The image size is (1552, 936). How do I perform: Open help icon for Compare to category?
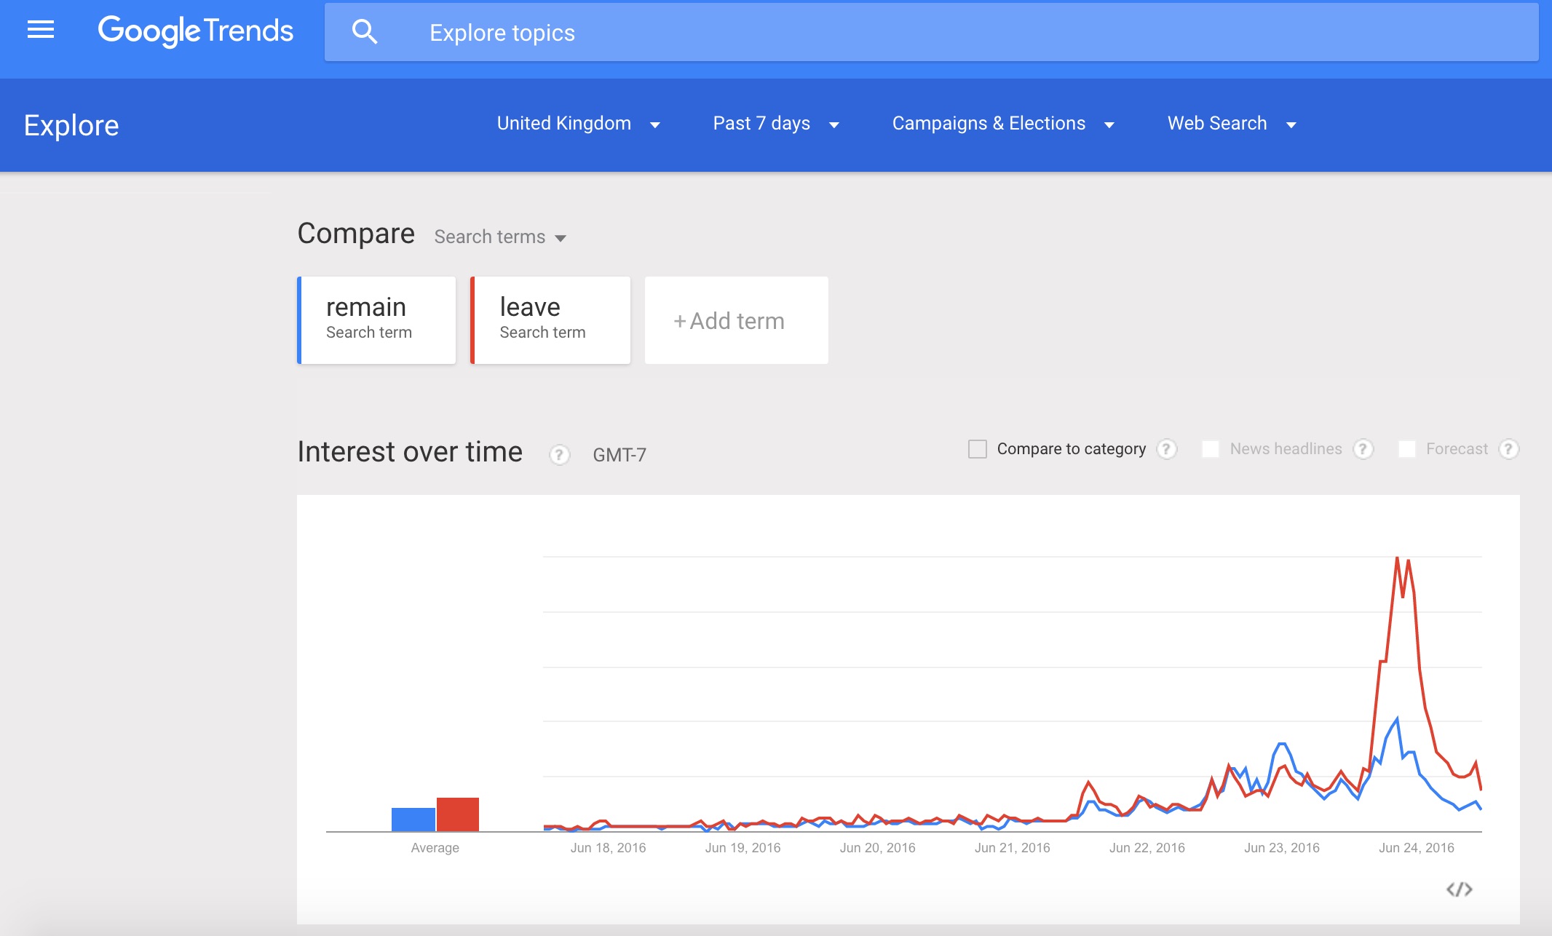pyautogui.click(x=1166, y=449)
